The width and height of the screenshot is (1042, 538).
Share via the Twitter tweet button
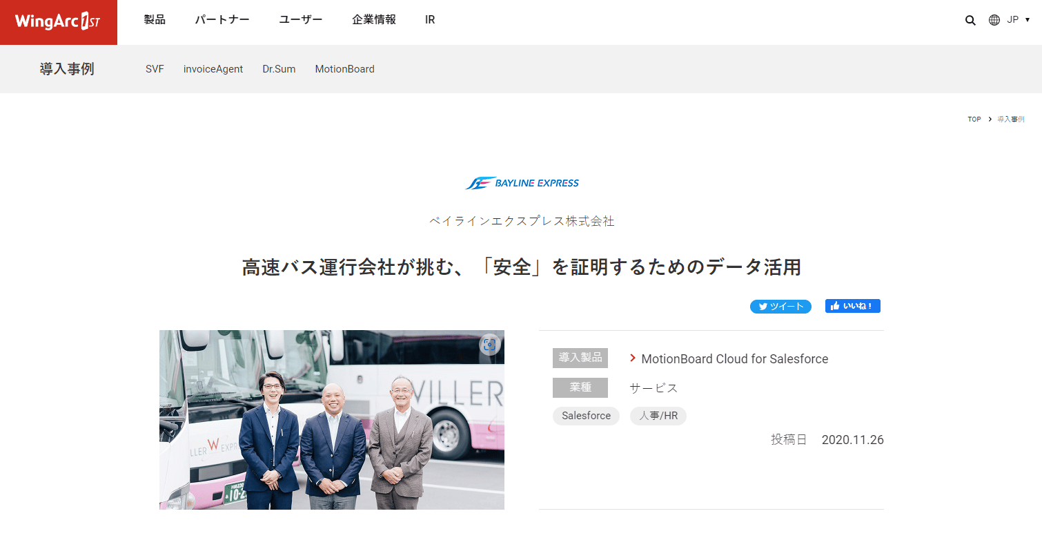pyautogui.click(x=780, y=307)
